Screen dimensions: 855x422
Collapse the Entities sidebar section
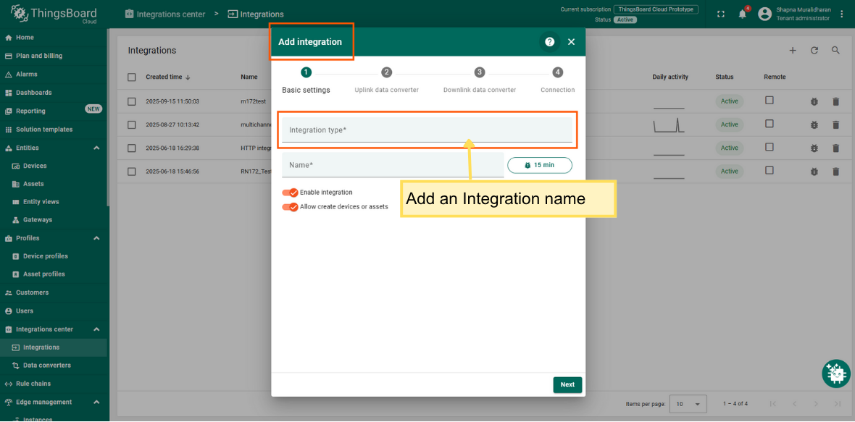tap(96, 148)
